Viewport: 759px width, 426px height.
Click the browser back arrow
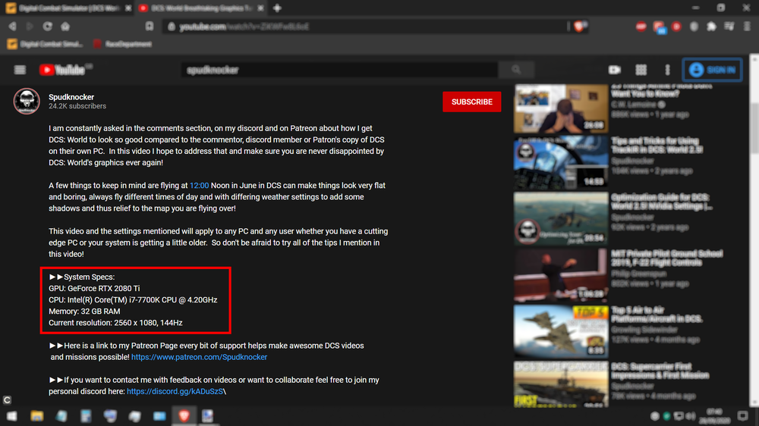(x=13, y=26)
